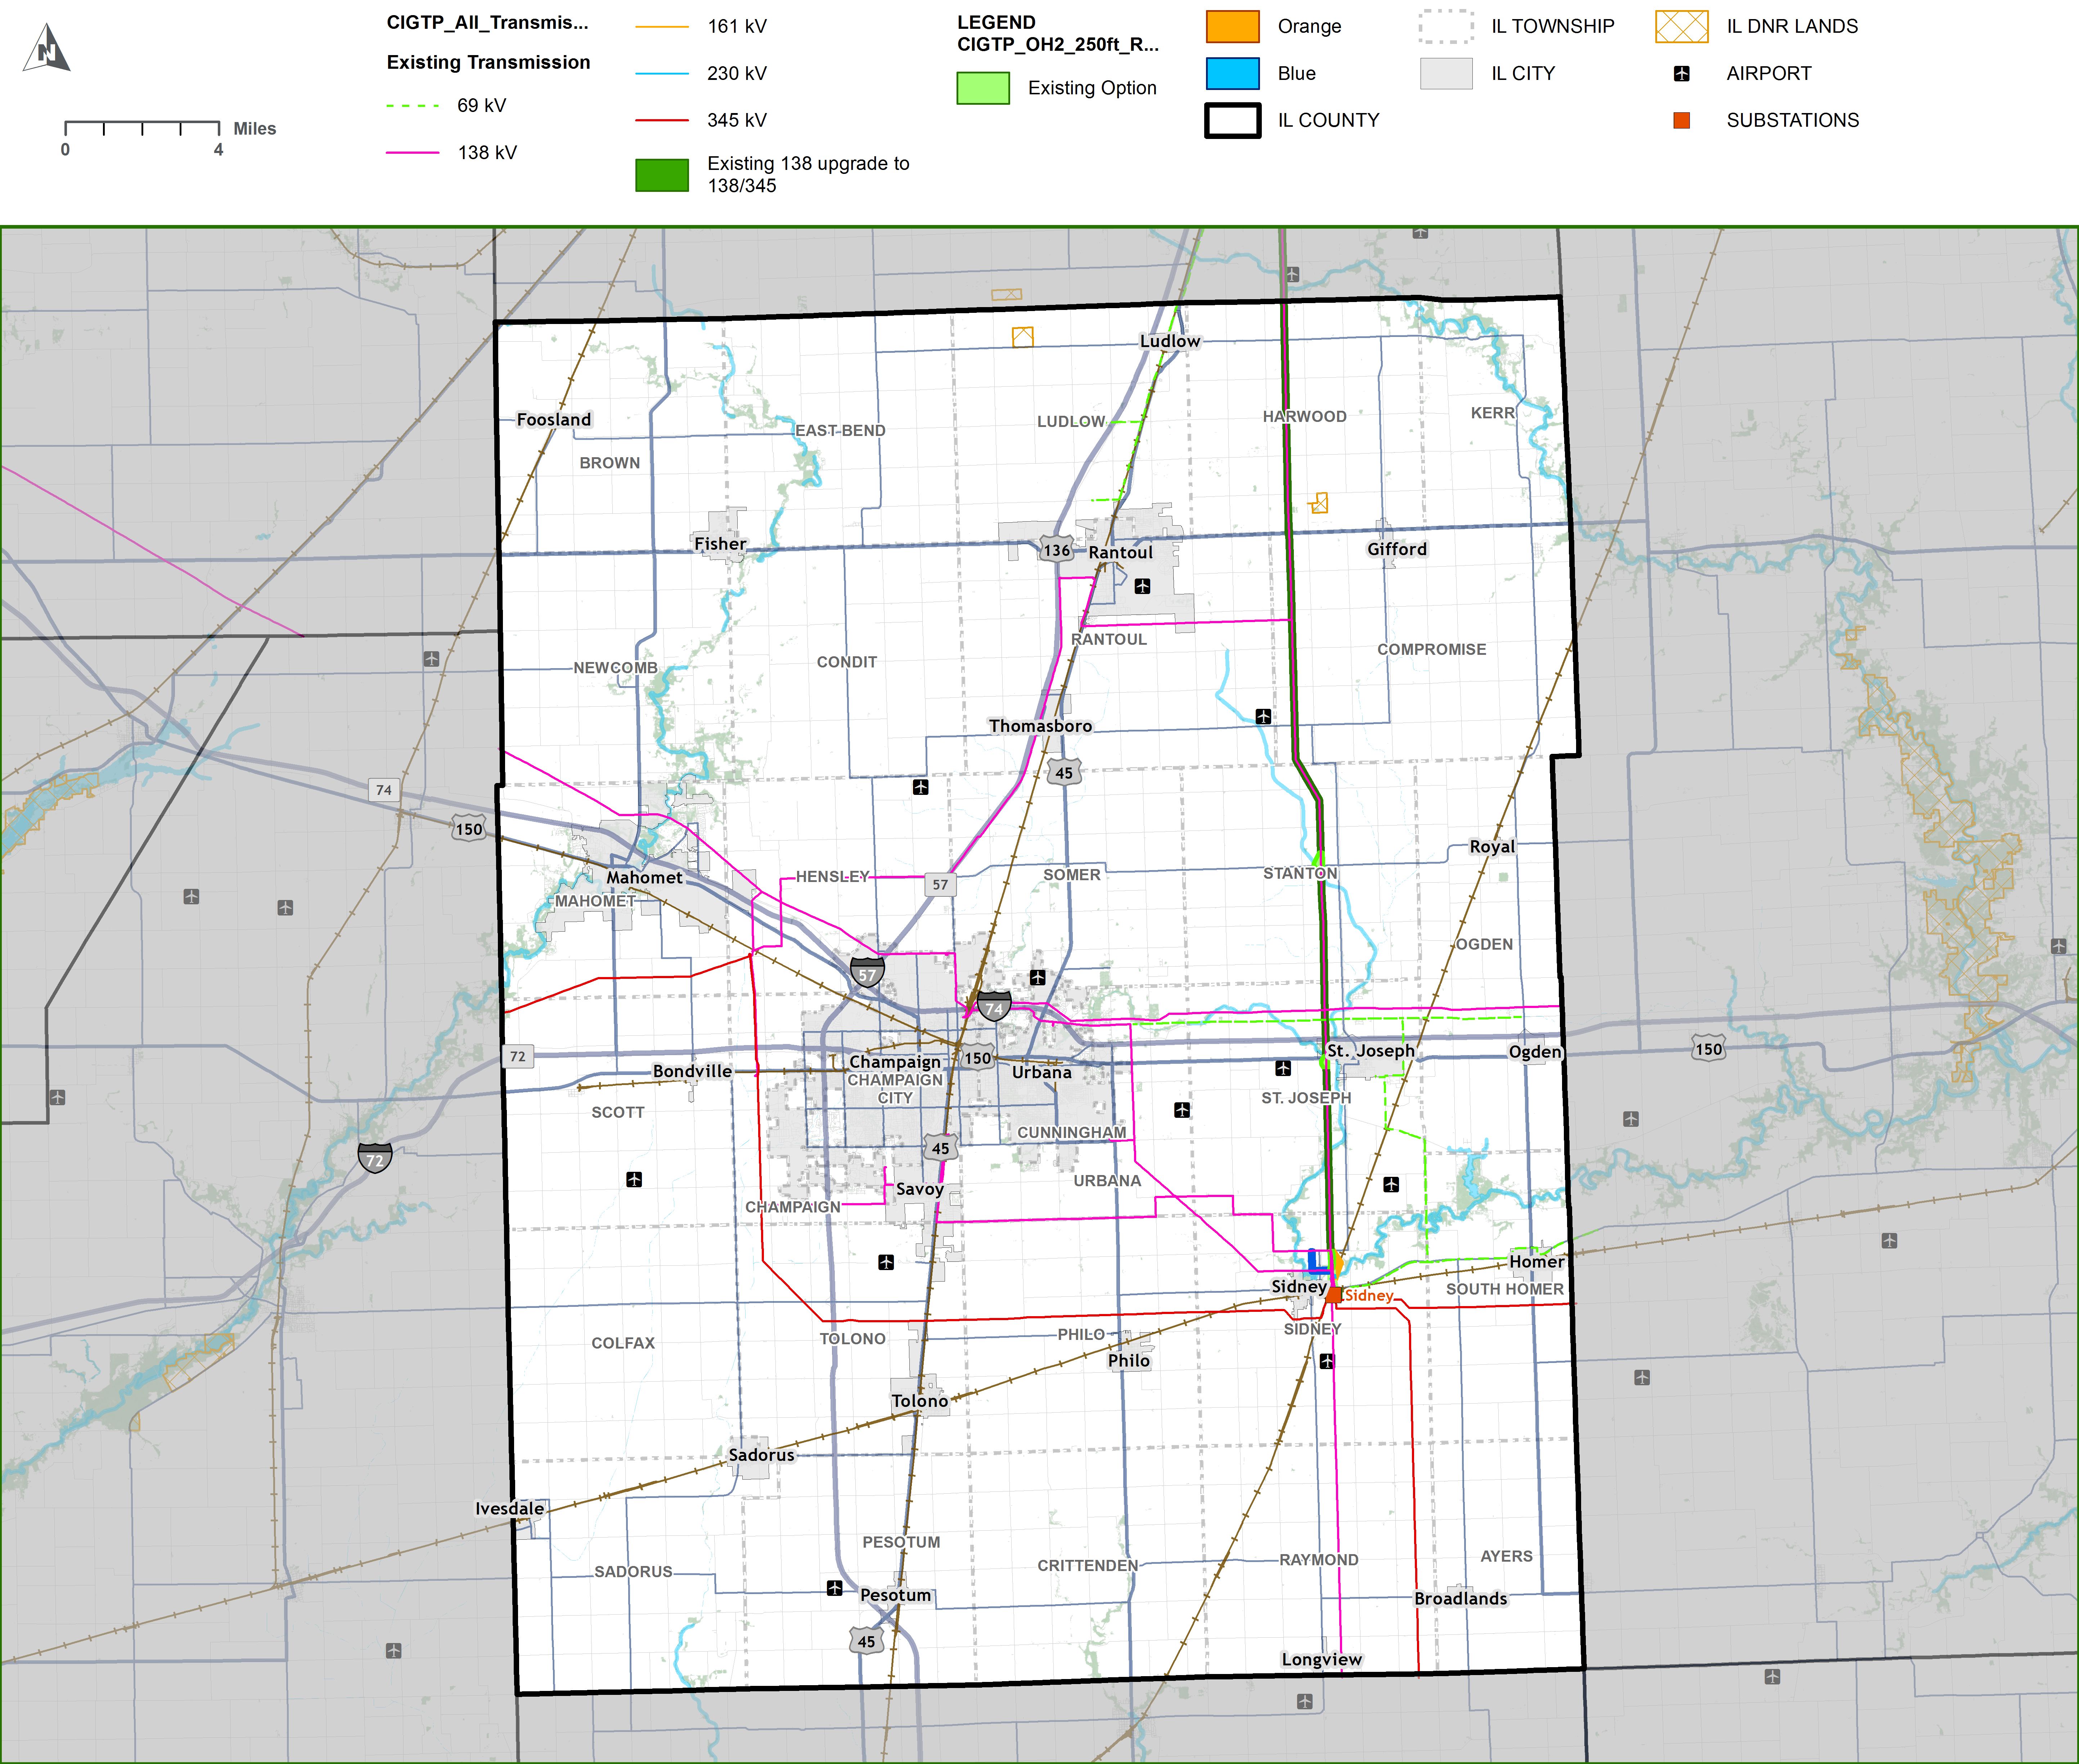Click the route 74 marker northwest of Mahomet
The width and height of the screenshot is (2079, 1764).
coord(384,790)
